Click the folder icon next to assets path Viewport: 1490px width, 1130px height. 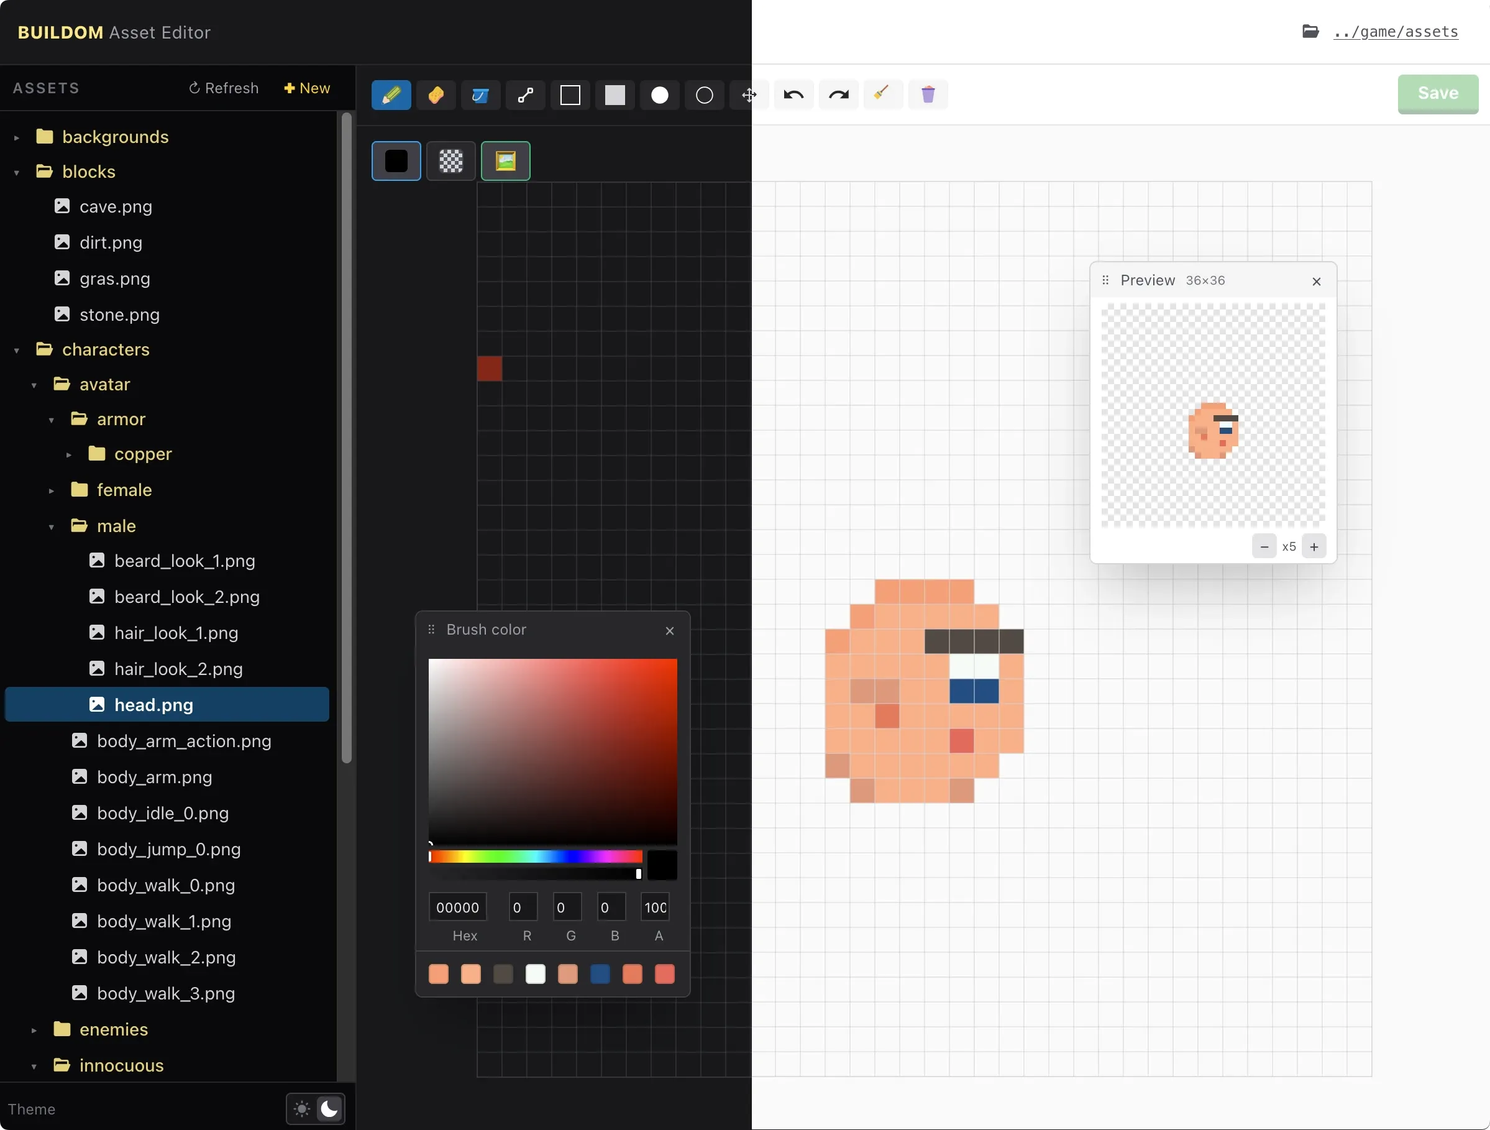(x=1310, y=32)
